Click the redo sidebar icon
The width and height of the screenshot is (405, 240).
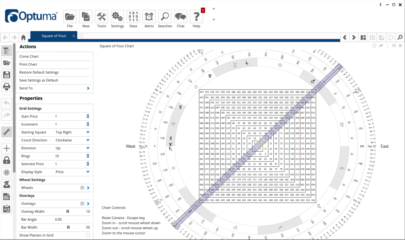(6, 115)
